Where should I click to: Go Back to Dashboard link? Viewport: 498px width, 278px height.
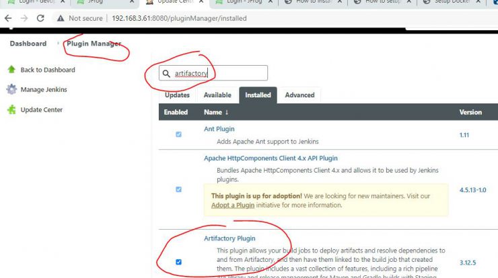[48, 70]
